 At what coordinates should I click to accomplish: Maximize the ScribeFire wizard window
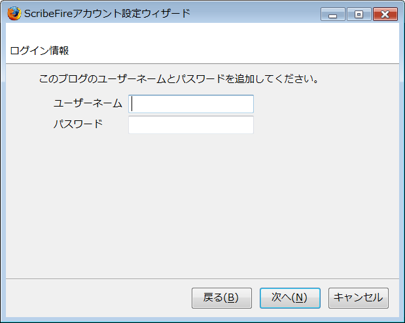click(x=359, y=14)
